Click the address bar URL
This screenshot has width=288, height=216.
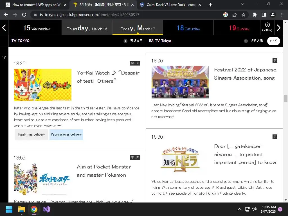pyautogui.click(x=89, y=15)
